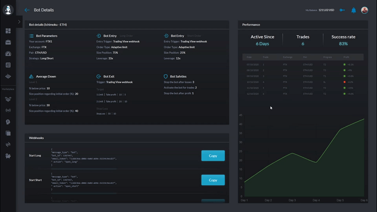Open the user profile avatar

pyautogui.click(x=364, y=10)
